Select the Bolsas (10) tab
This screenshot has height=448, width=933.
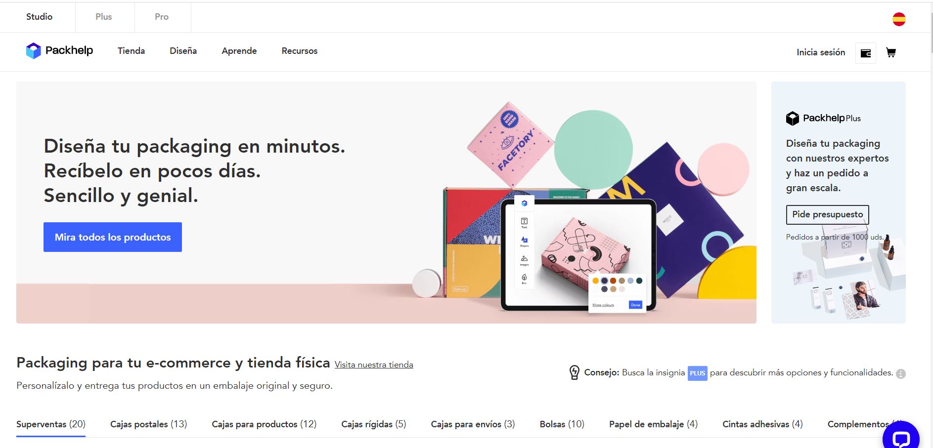coord(562,424)
